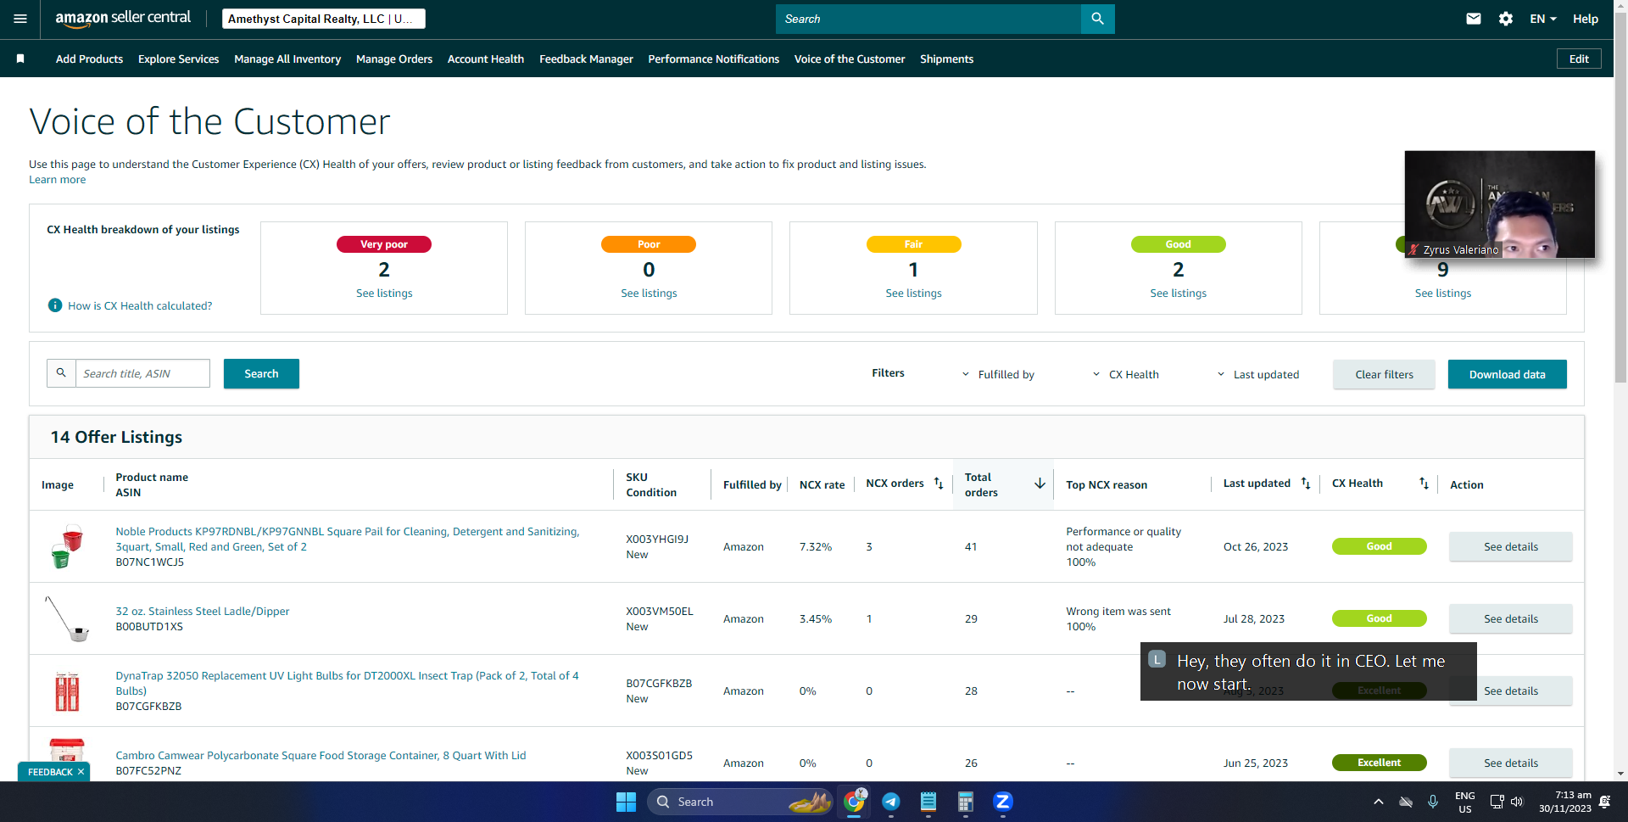The height and width of the screenshot is (822, 1628).
Task: See details for Cambro Camwear Food Storage Container
Action: [1510, 763]
